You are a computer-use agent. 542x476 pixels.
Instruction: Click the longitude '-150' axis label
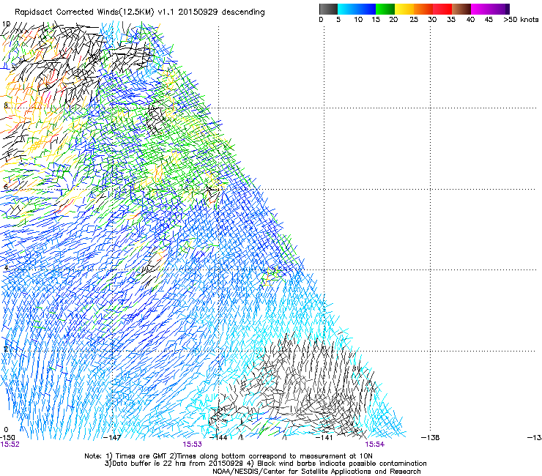click(7, 438)
